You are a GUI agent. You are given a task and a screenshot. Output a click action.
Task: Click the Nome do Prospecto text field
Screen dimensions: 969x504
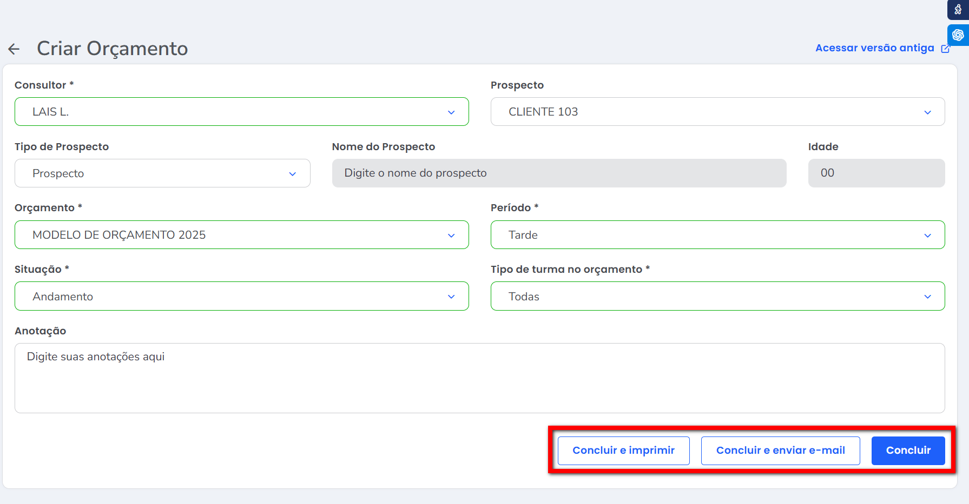tap(558, 173)
